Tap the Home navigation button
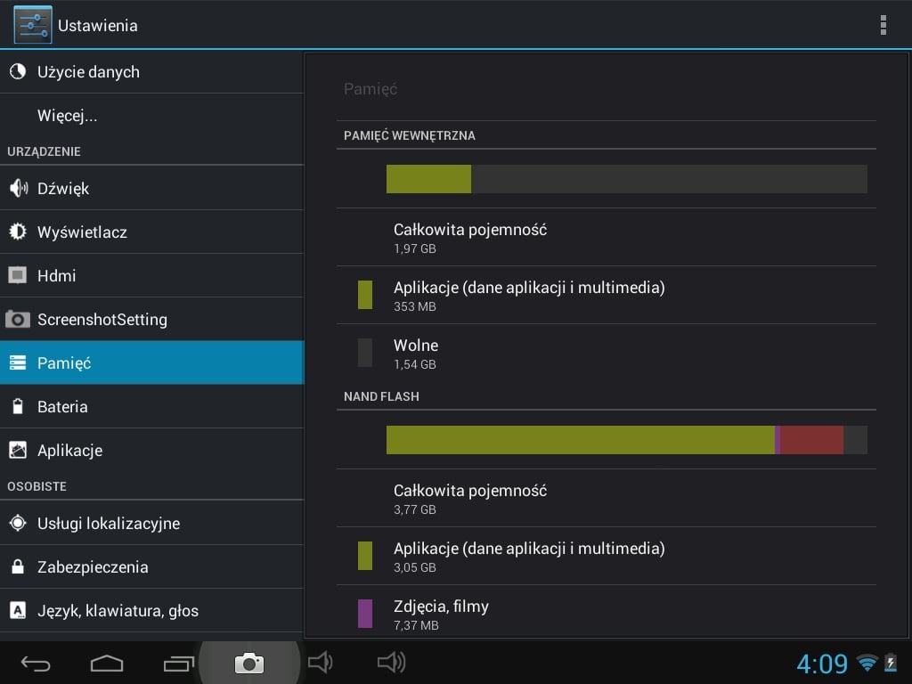Image resolution: width=912 pixels, height=684 pixels. [107, 663]
